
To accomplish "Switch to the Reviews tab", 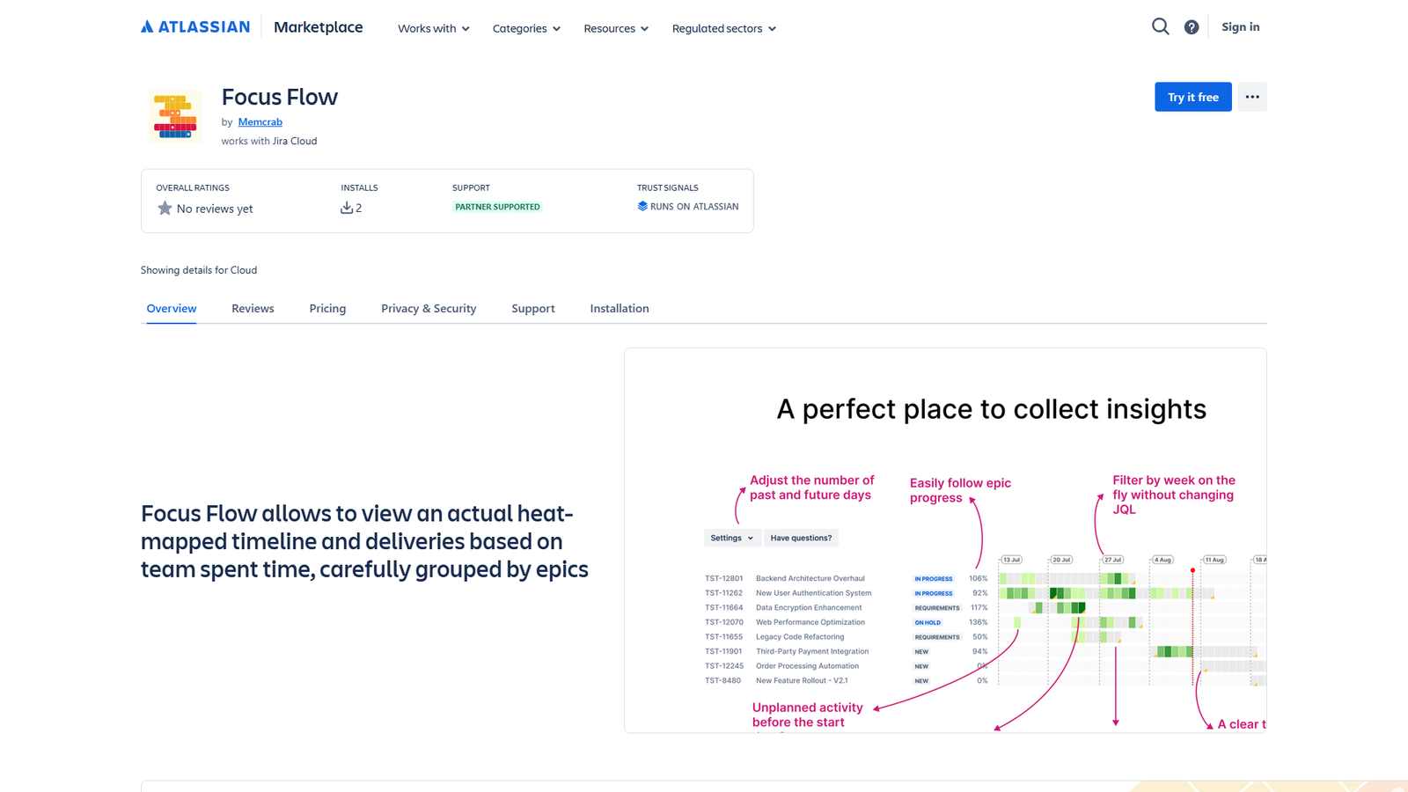I will pos(253,308).
